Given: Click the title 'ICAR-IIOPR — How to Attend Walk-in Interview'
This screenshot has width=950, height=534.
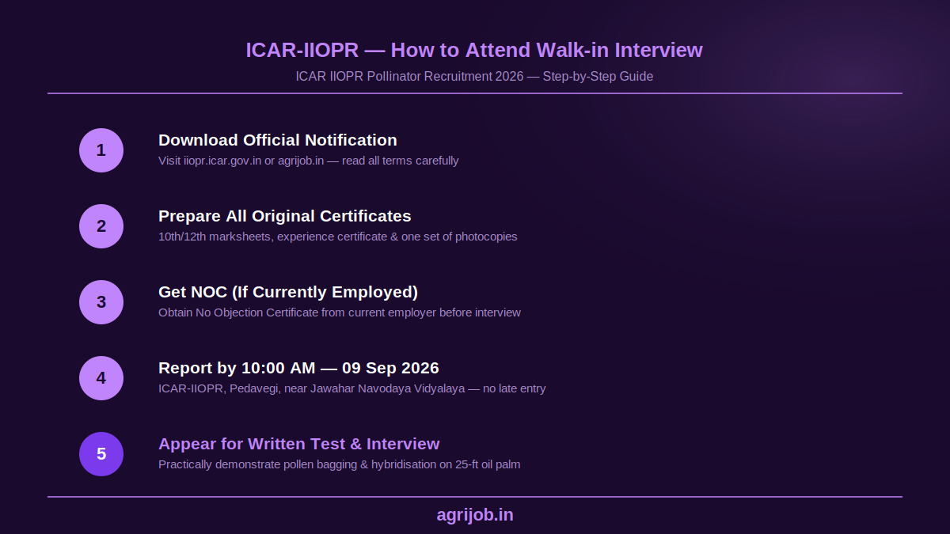Looking at the screenshot, I should 474,50.
